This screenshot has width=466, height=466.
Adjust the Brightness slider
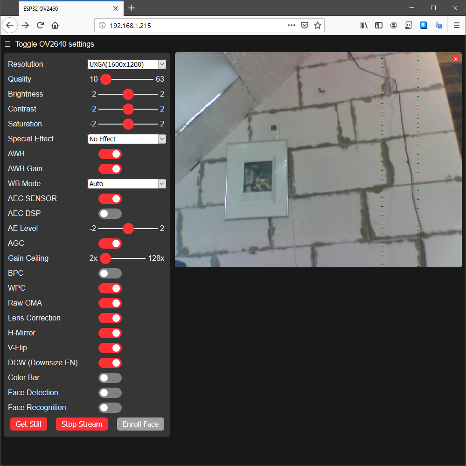coord(128,94)
